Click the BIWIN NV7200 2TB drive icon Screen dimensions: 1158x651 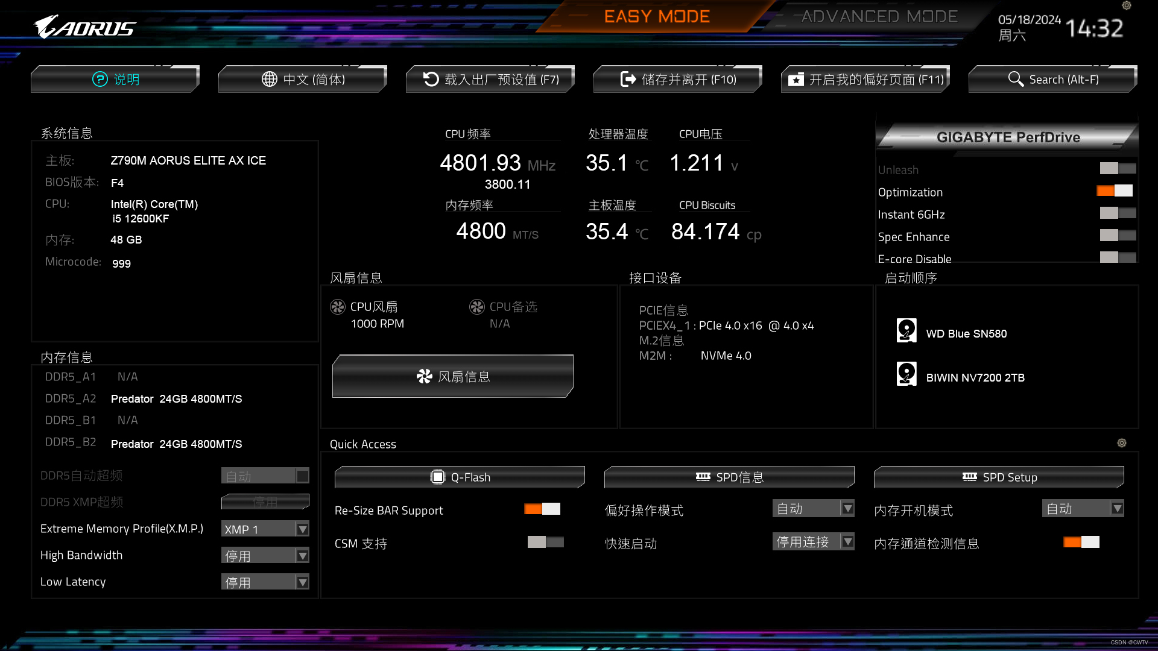pos(906,374)
